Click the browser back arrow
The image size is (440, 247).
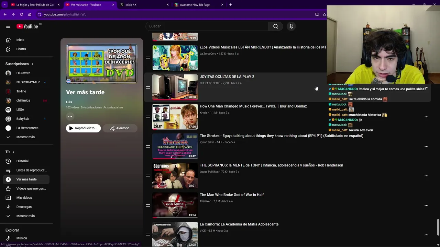click(x=5, y=14)
